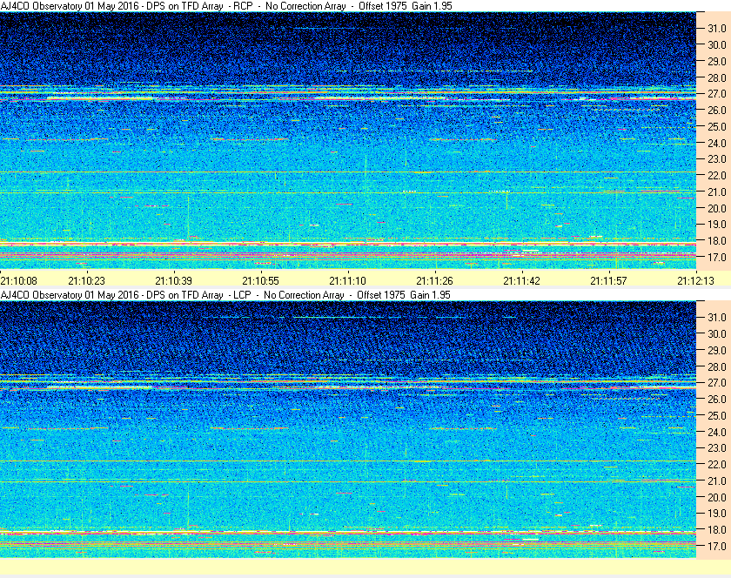Click the 29.0 frequency label on RCP chart

[717, 62]
